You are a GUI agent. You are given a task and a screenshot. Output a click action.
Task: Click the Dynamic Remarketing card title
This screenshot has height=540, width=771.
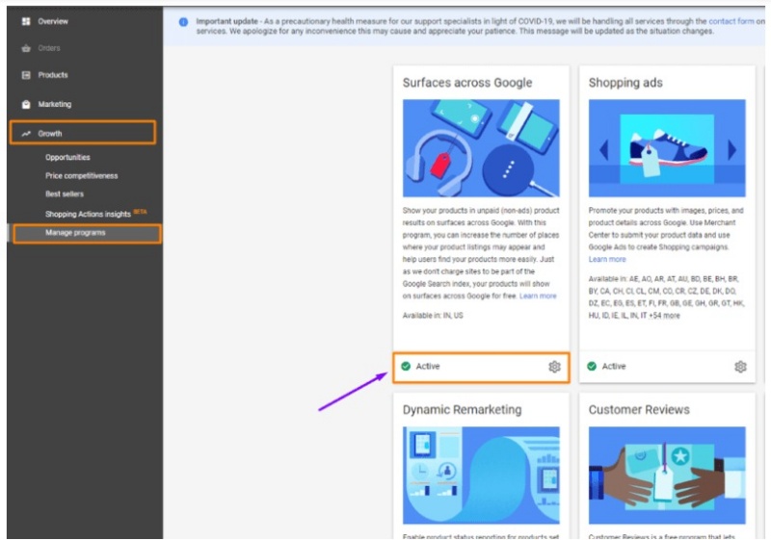(463, 409)
